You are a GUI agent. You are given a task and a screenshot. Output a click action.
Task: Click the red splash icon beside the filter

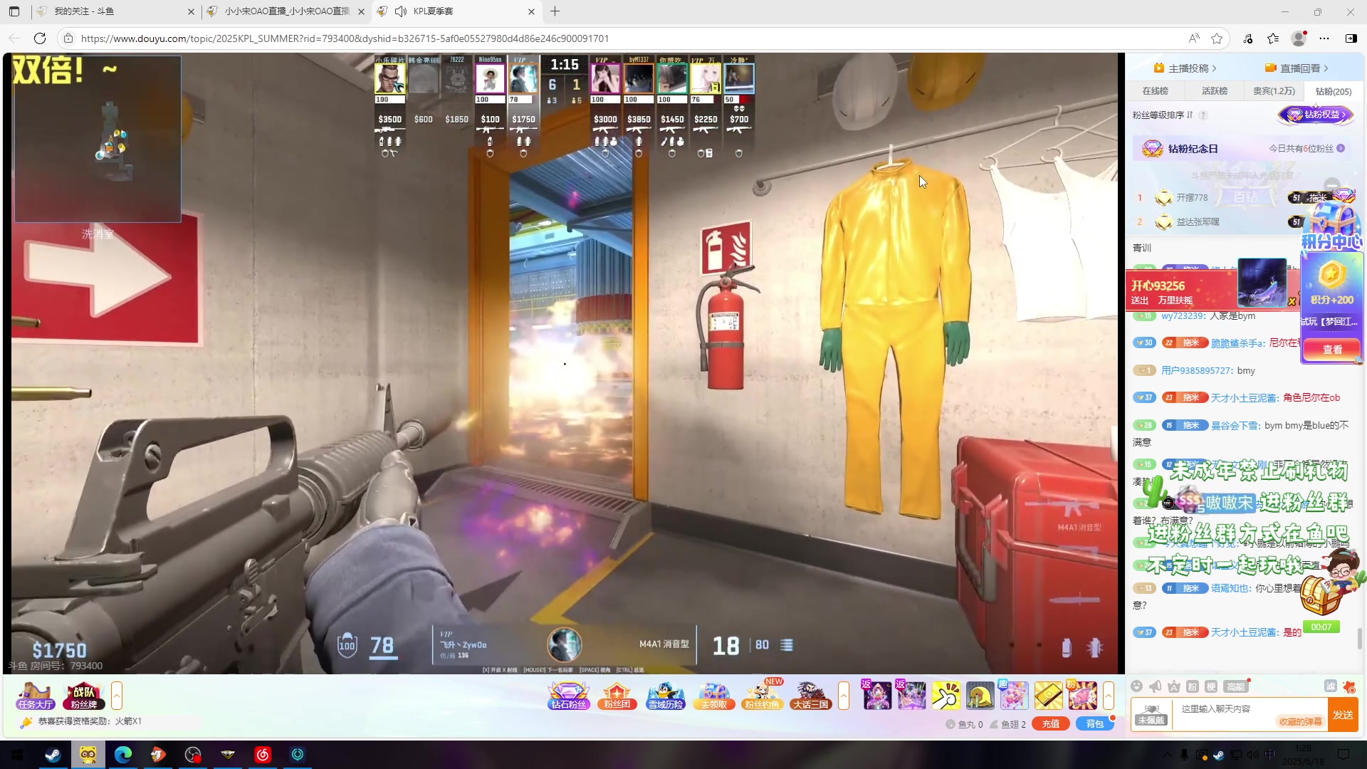click(x=1349, y=686)
